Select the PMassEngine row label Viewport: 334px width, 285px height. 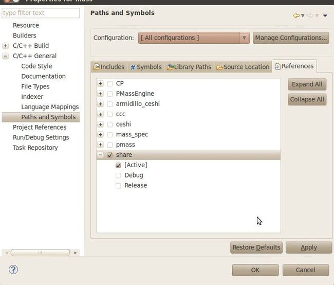click(x=135, y=94)
